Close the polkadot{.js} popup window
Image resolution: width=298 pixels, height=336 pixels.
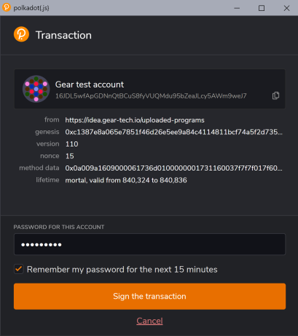pos(286,8)
